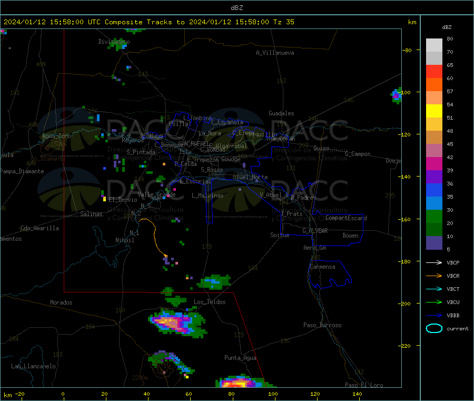Click the blue VBBB arrow in legend
This screenshot has width=474, height=401.
tap(434, 315)
